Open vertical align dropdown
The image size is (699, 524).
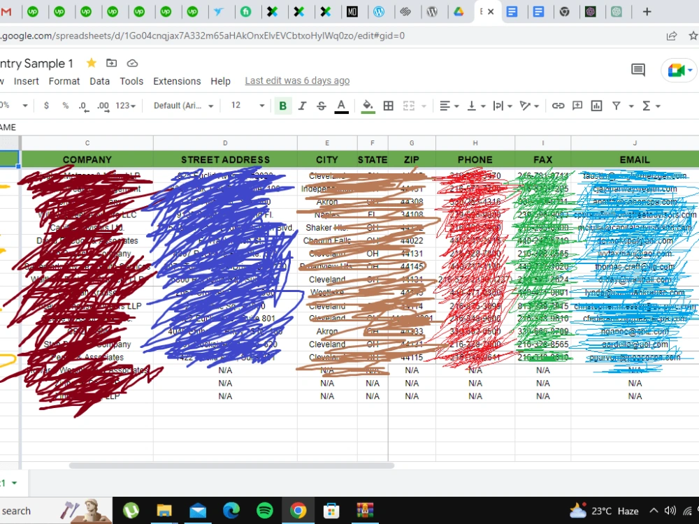point(475,105)
